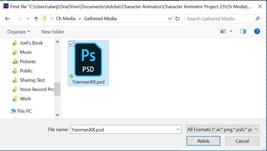This screenshot has width=267, height=151.
Task: Click the File name input field
Action: tap(126, 130)
